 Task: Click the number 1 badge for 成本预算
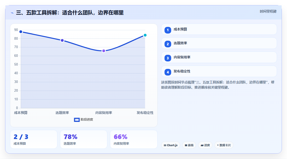coord(168,30)
